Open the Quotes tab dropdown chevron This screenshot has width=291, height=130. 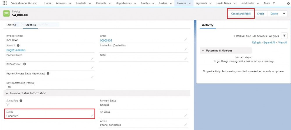153,3
